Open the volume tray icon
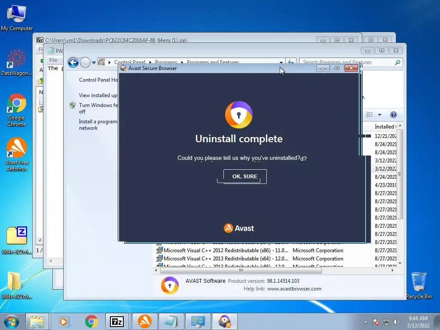Viewport: 440px width, 330px height. click(x=397, y=322)
